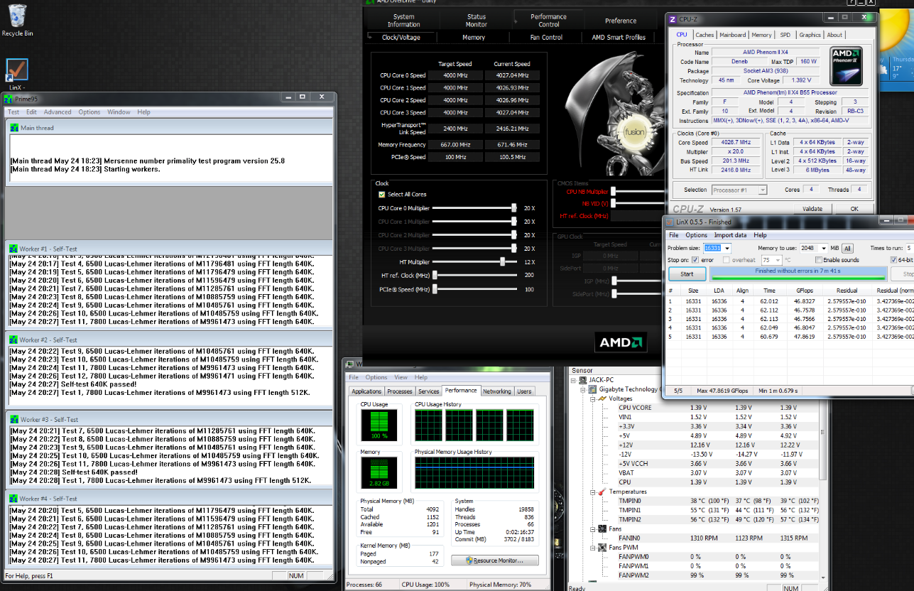
Task: Select Fan Control subtab in OverDrive
Action: (x=546, y=38)
